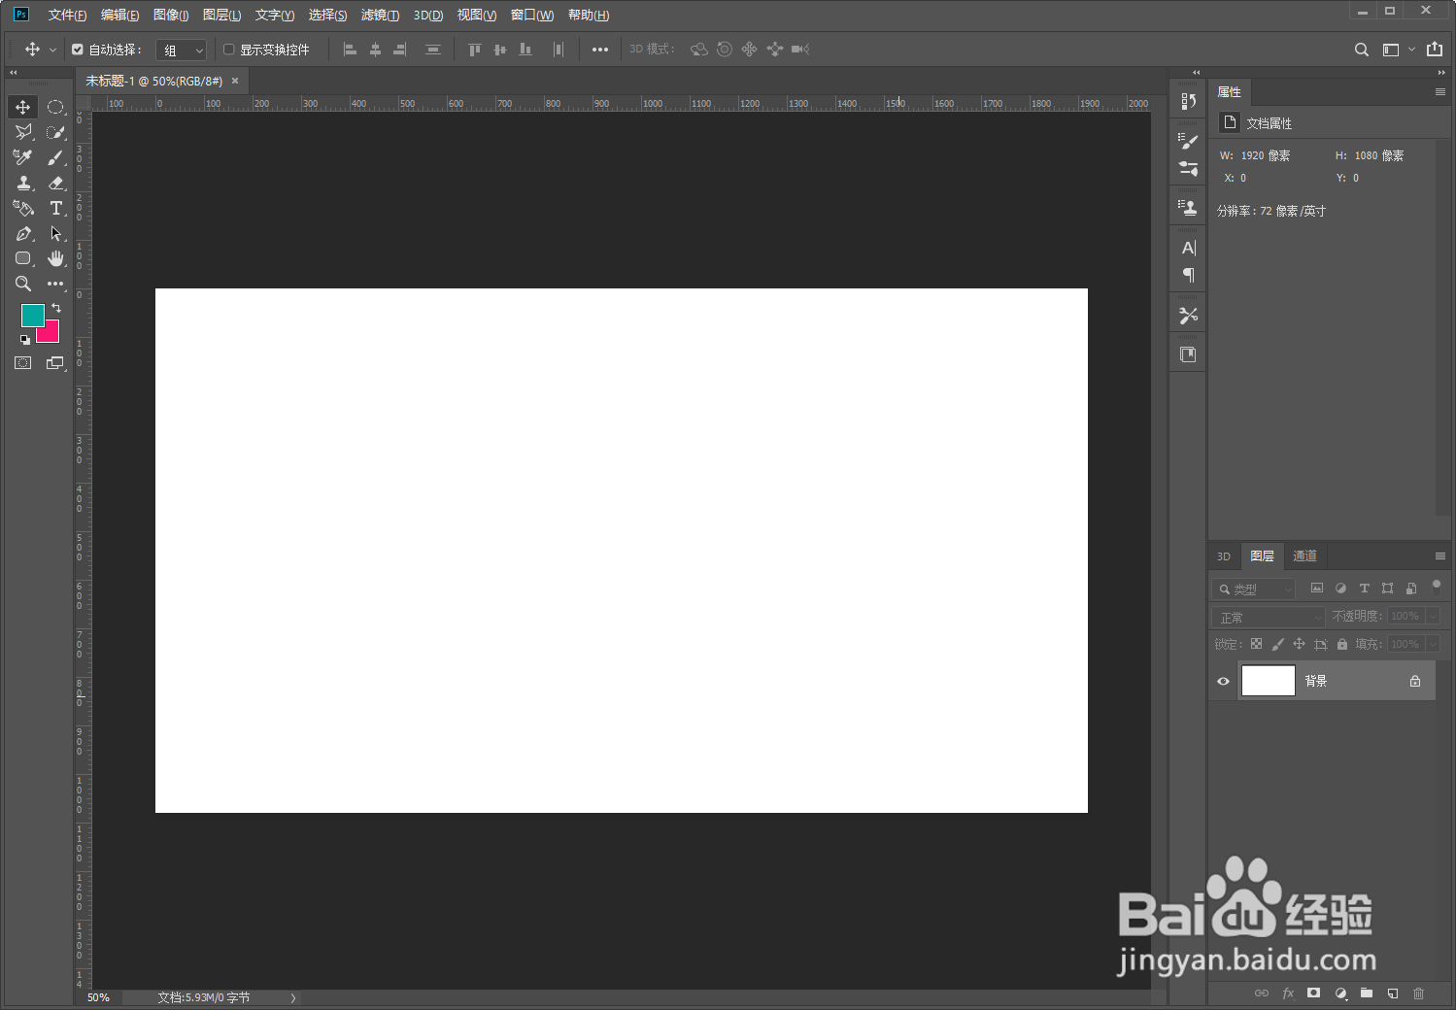Select the Path Selection arrow tool
Viewport: 1456px width, 1010px height.
(x=55, y=233)
